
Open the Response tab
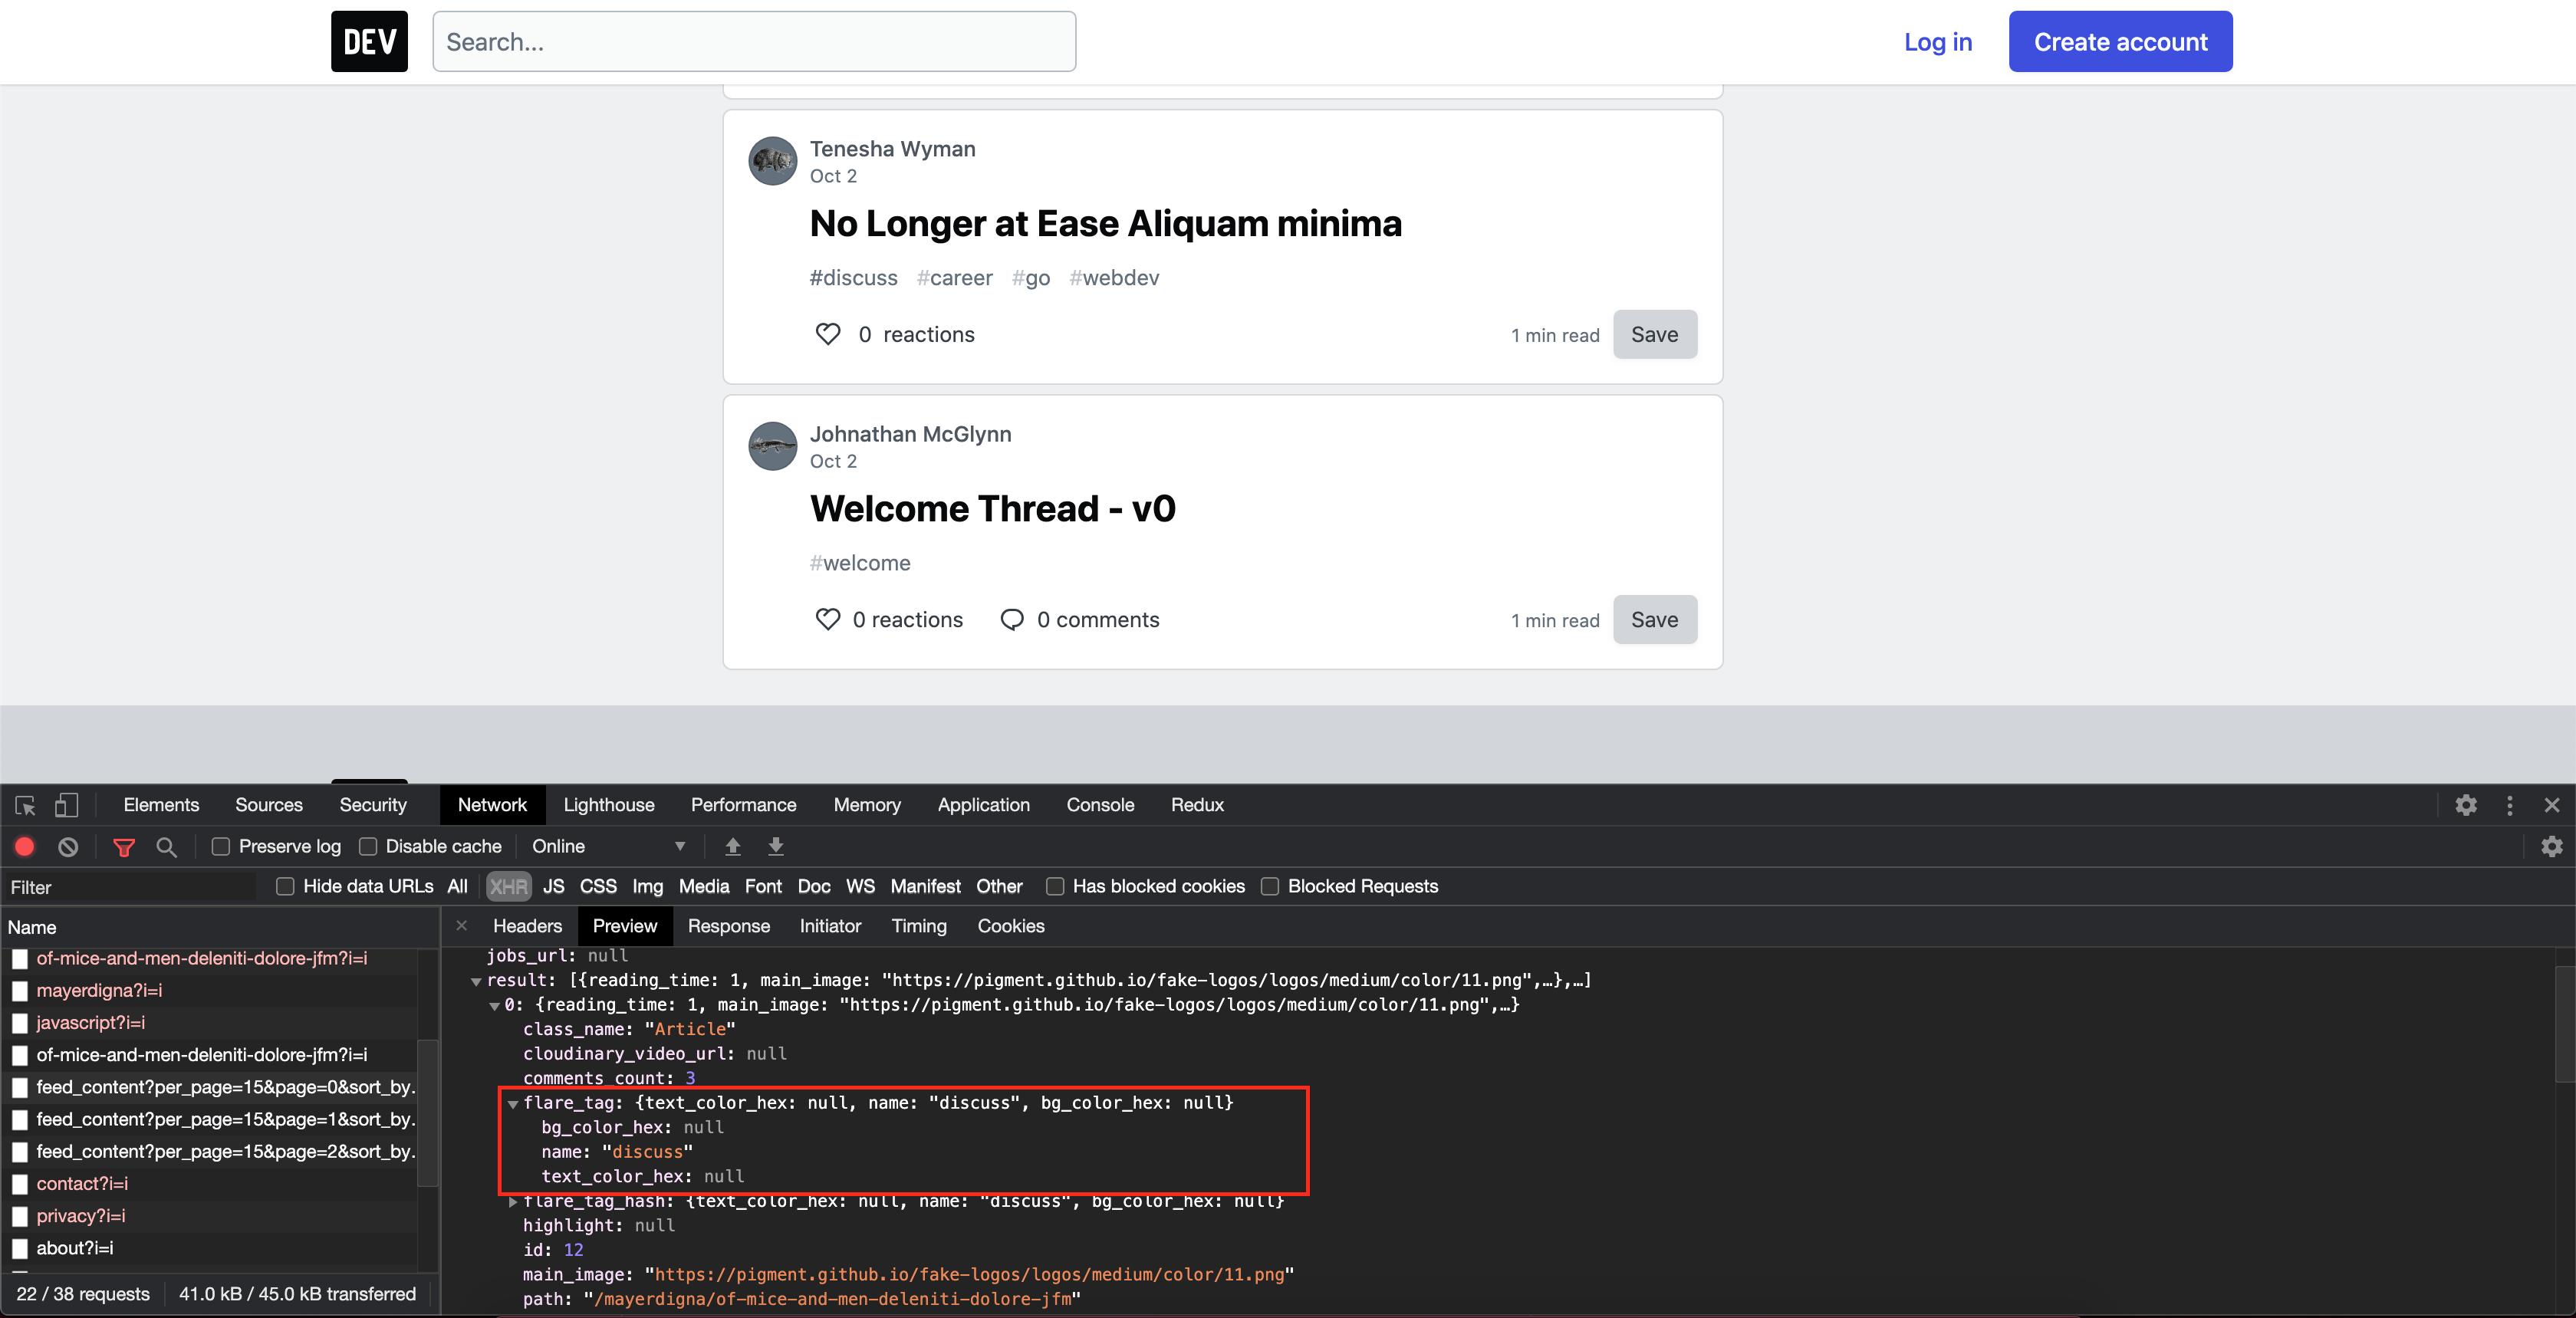coord(728,926)
